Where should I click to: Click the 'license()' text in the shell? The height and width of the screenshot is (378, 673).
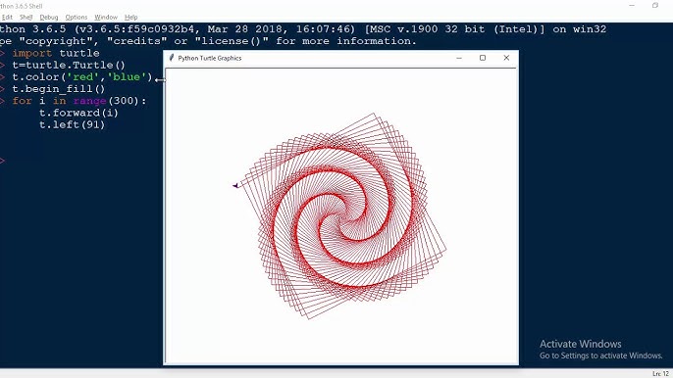232,41
